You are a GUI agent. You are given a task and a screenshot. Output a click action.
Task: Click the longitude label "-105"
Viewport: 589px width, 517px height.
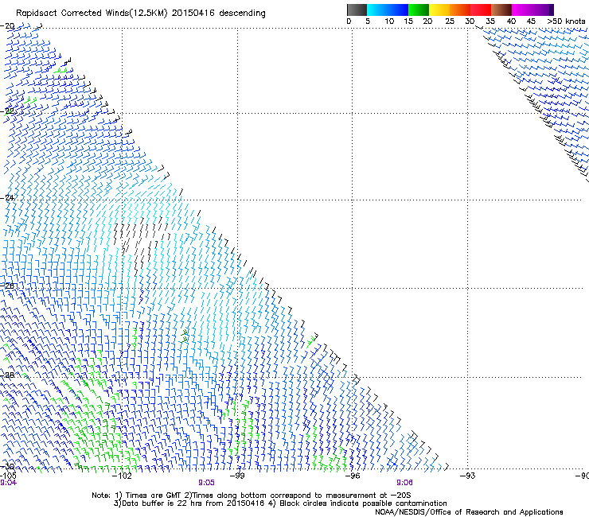(x=8, y=476)
